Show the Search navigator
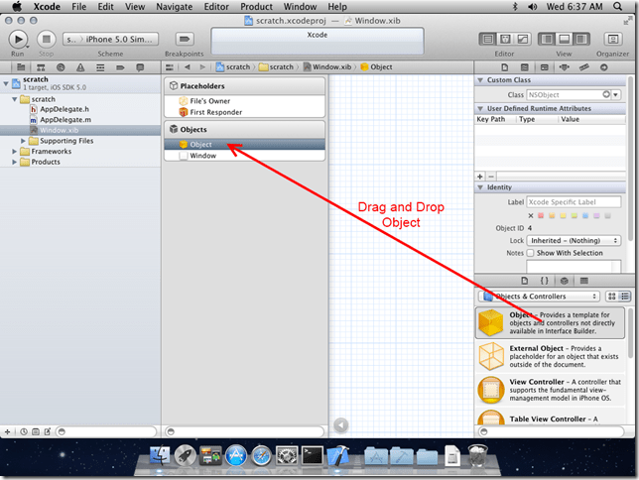639x480 pixels. pyautogui.click(x=61, y=67)
